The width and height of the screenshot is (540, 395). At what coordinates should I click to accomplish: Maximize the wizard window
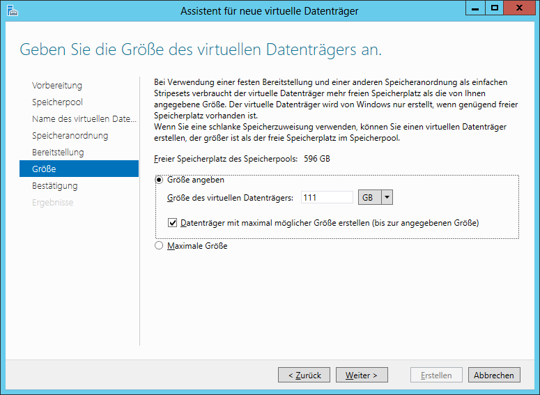(x=495, y=8)
